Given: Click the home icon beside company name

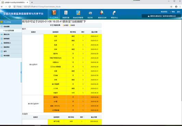Looking at the screenshot, I should pos(148,16).
